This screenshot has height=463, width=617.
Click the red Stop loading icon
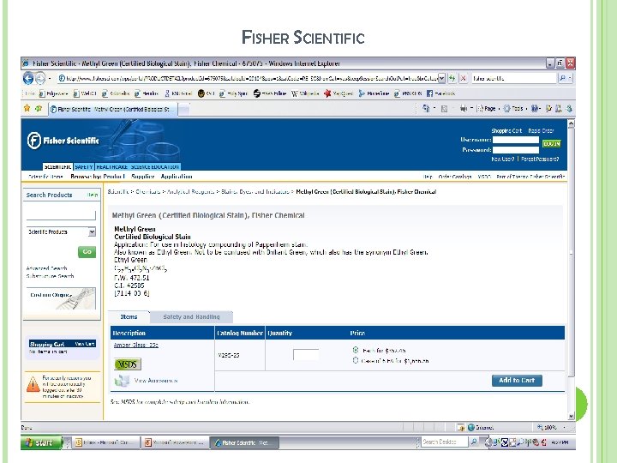pyautogui.click(x=463, y=78)
